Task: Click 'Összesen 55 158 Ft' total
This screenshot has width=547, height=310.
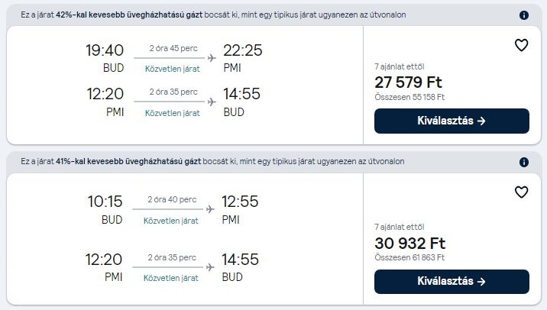Action: click(409, 97)
